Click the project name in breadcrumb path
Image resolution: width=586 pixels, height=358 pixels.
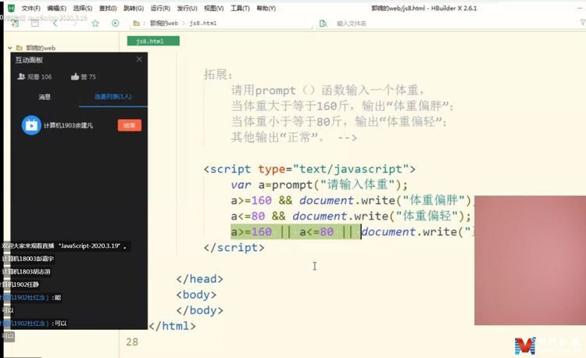(x=164, y=23)
